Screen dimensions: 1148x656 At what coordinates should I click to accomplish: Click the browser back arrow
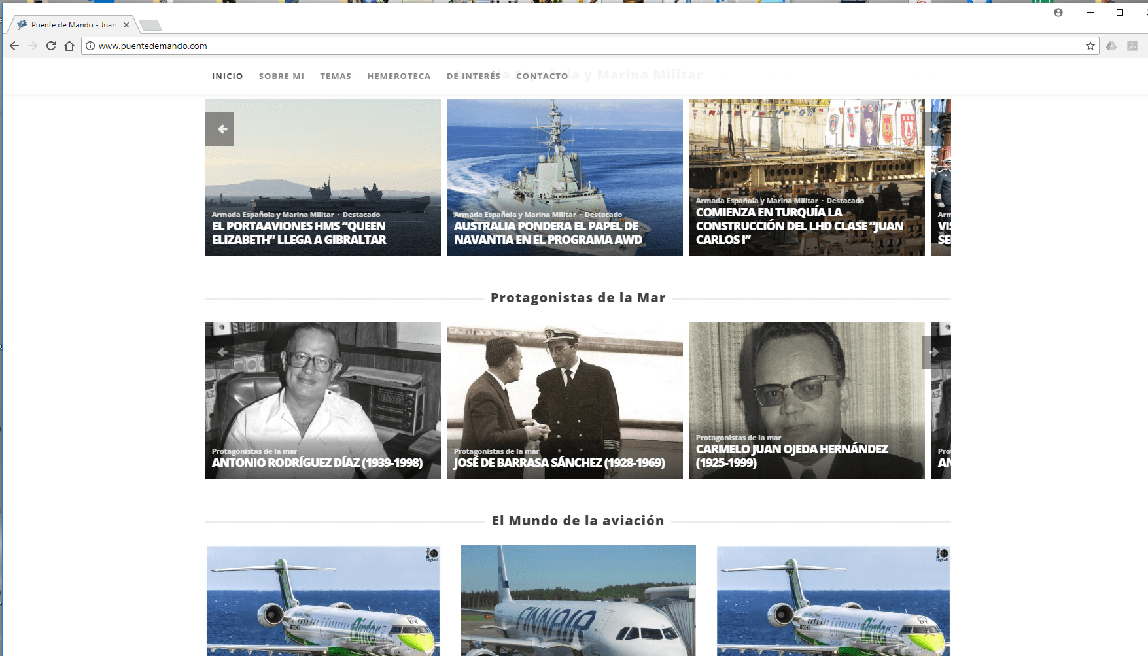click(x=14, y=46)
